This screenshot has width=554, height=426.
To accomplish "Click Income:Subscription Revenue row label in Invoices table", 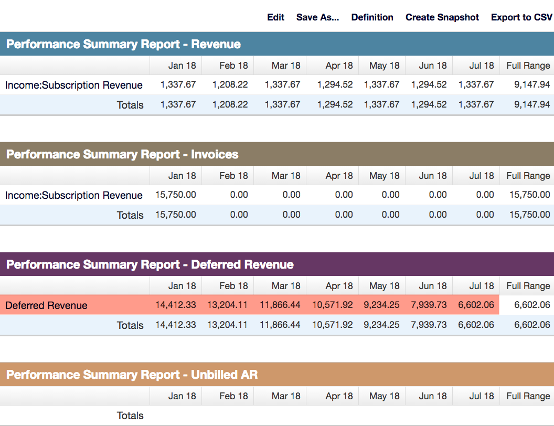I will 74,195.
